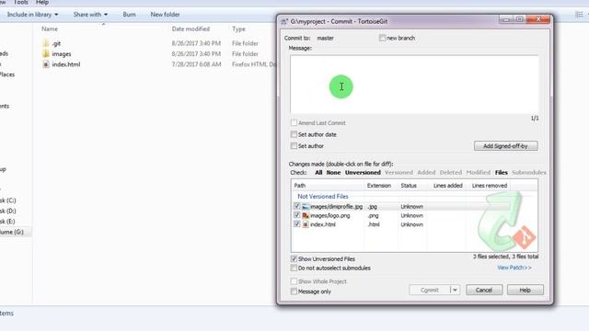Uncheck images/logo.png file checkbox

[x=296, y=215]
